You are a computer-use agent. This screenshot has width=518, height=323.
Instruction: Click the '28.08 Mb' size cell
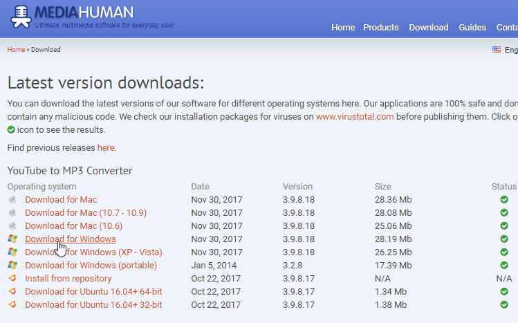pyautogui.click(x=393, y=213)
